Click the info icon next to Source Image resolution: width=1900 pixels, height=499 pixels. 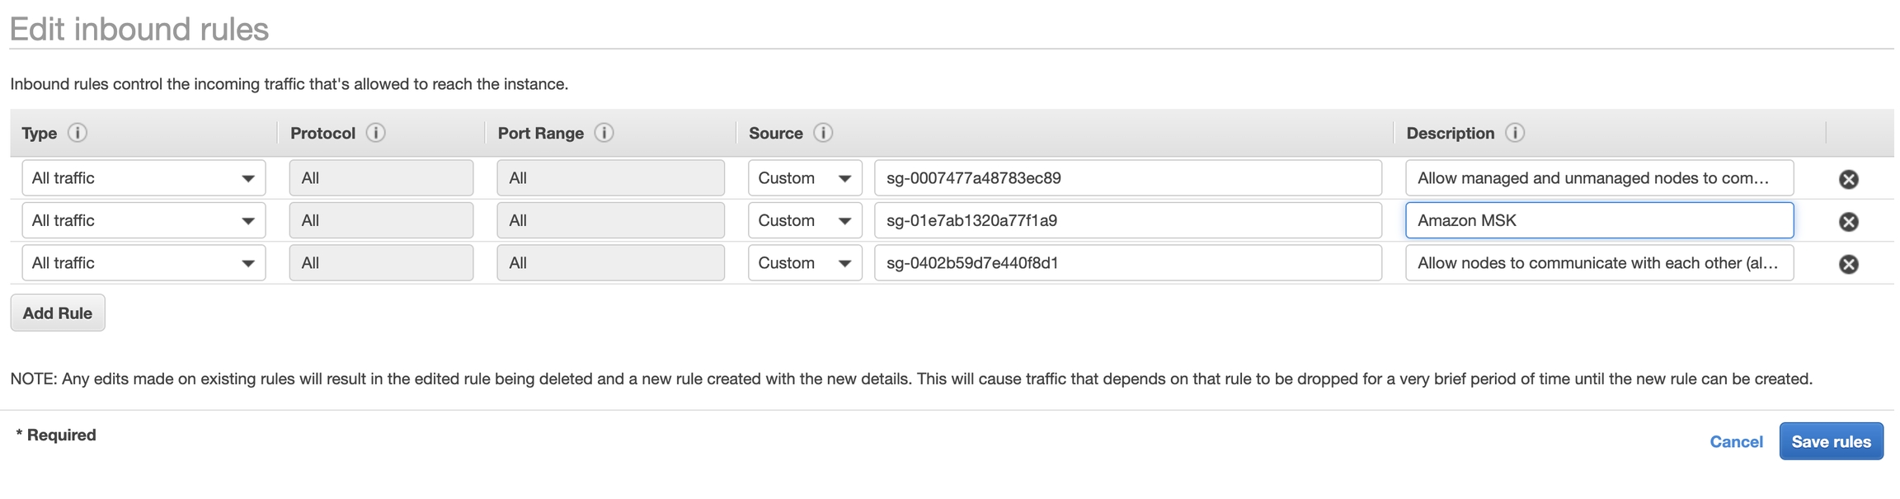pos(823,133)
